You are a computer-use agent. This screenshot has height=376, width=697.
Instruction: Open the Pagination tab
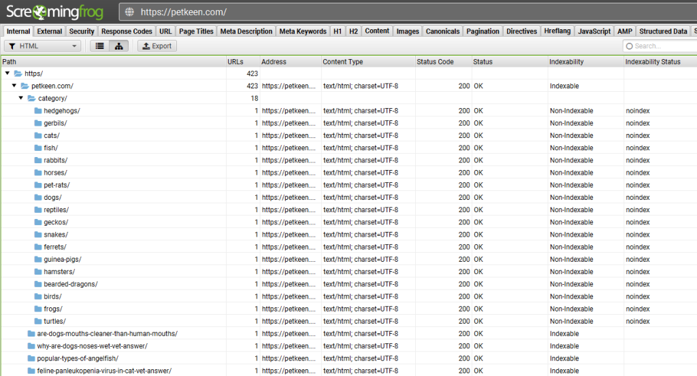[x=483, y=31]
